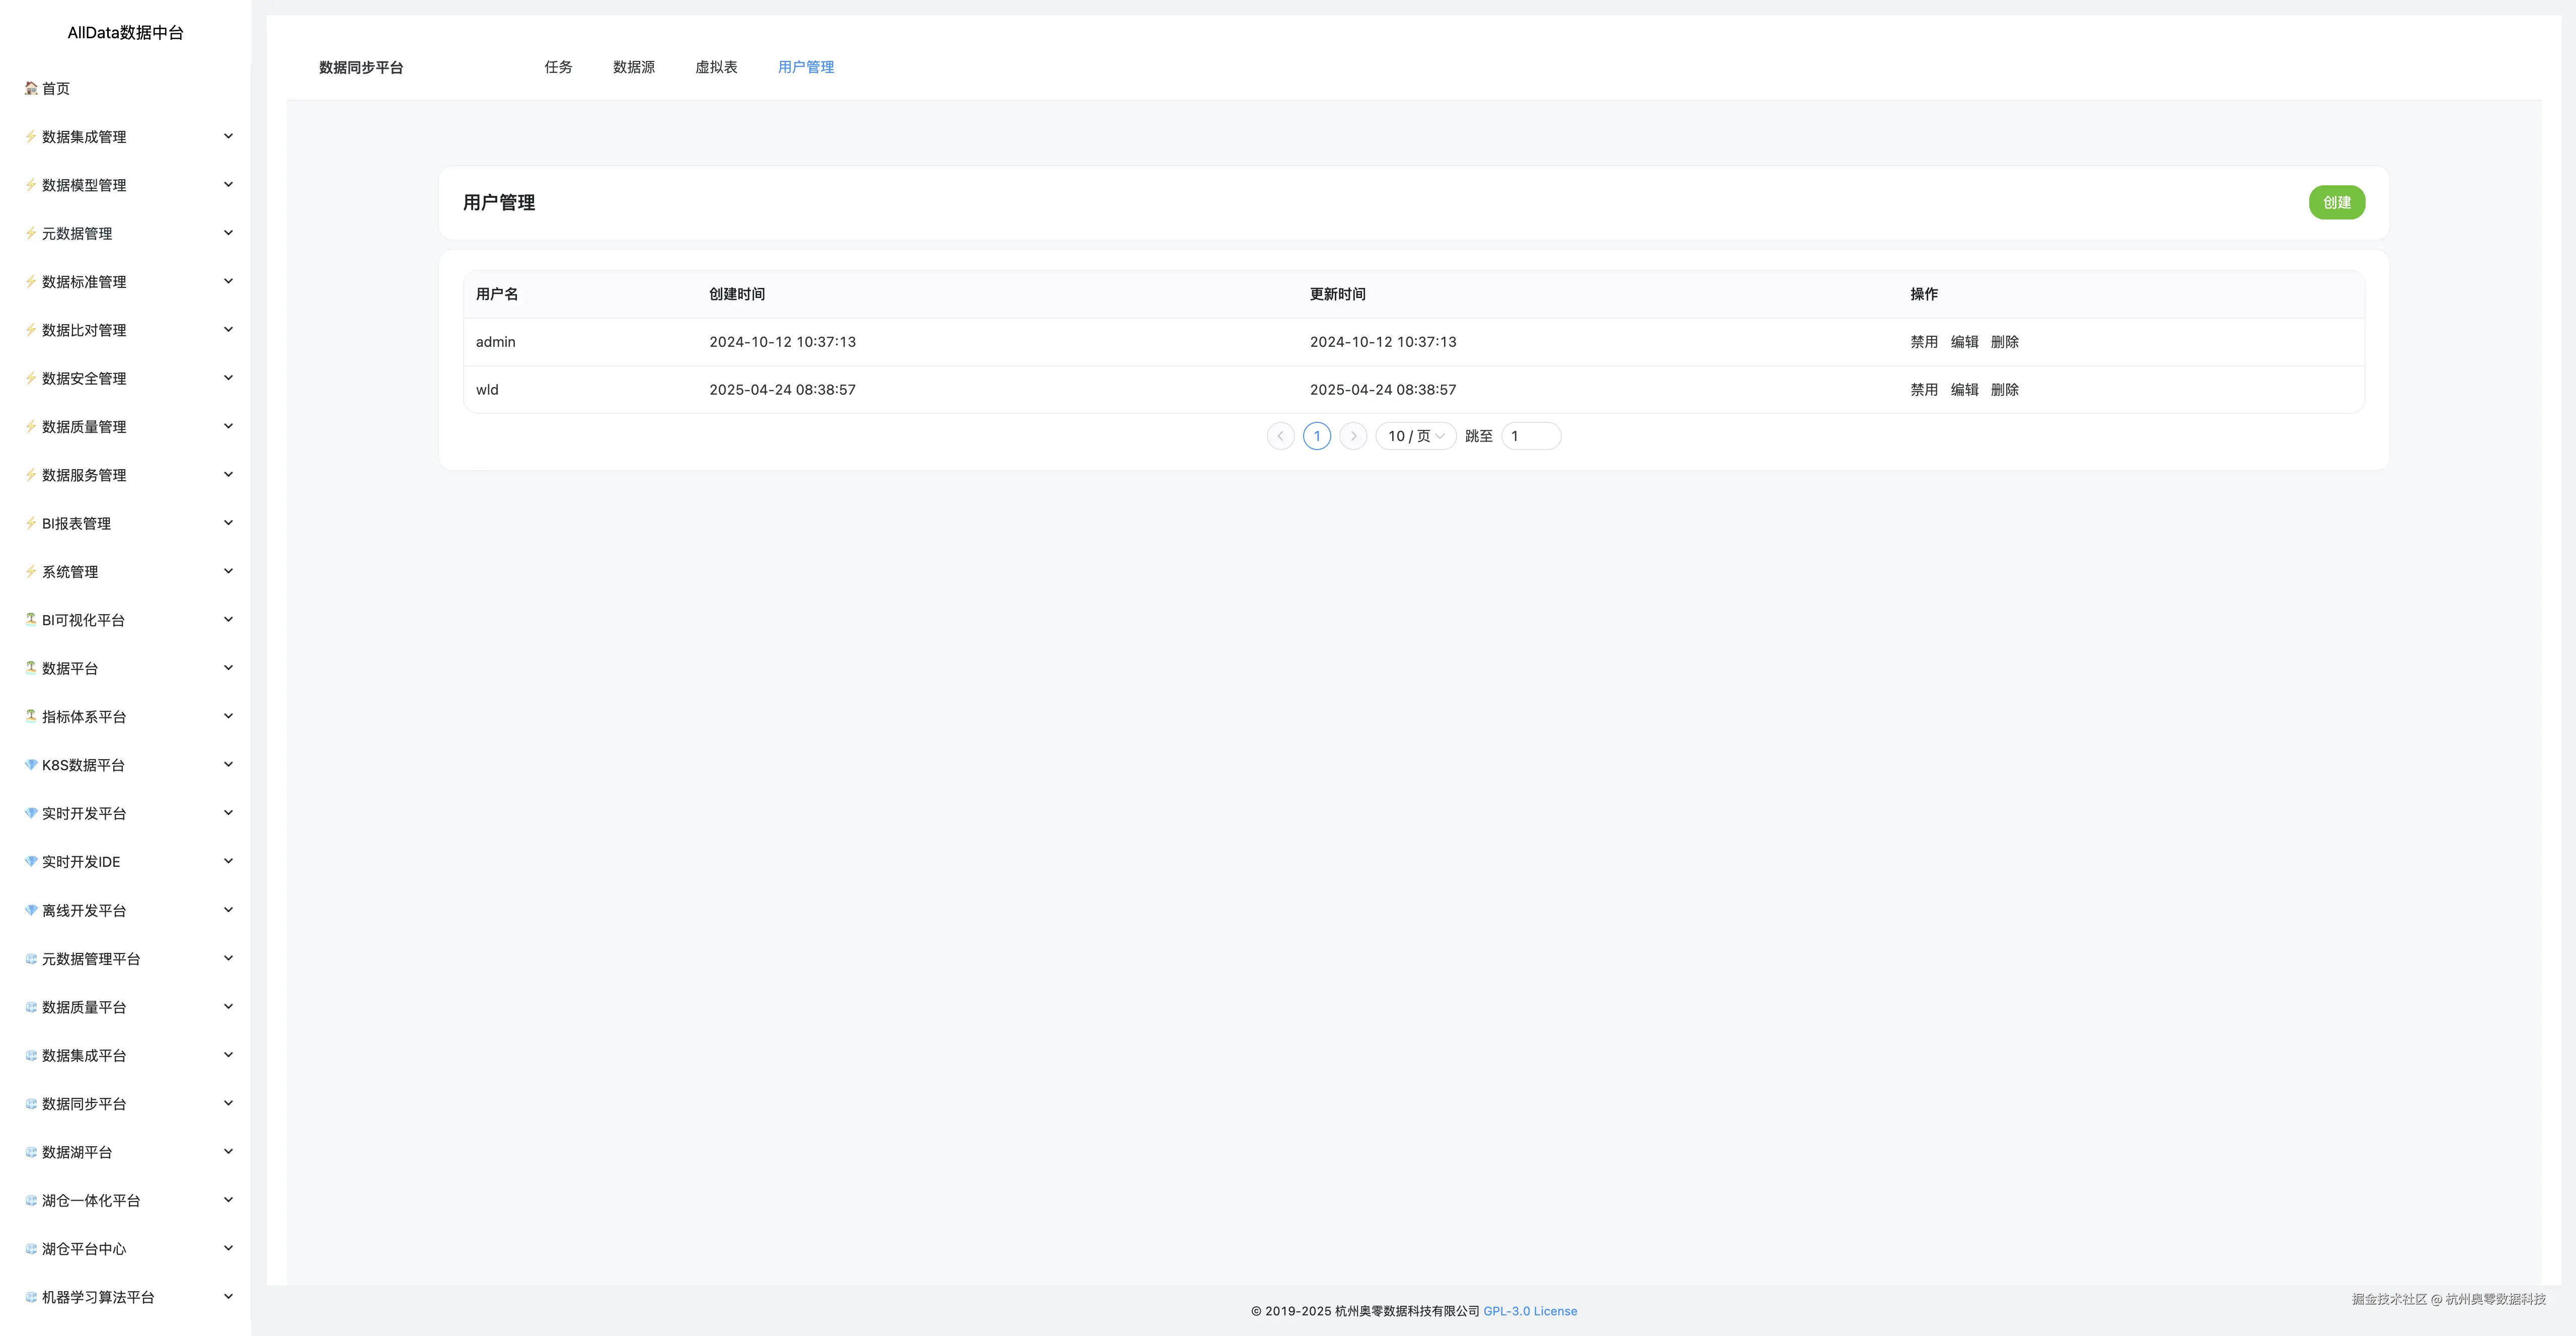The image size is (2576, 1336).
Task: Disable the wld user account
Action: (1923, 390)
